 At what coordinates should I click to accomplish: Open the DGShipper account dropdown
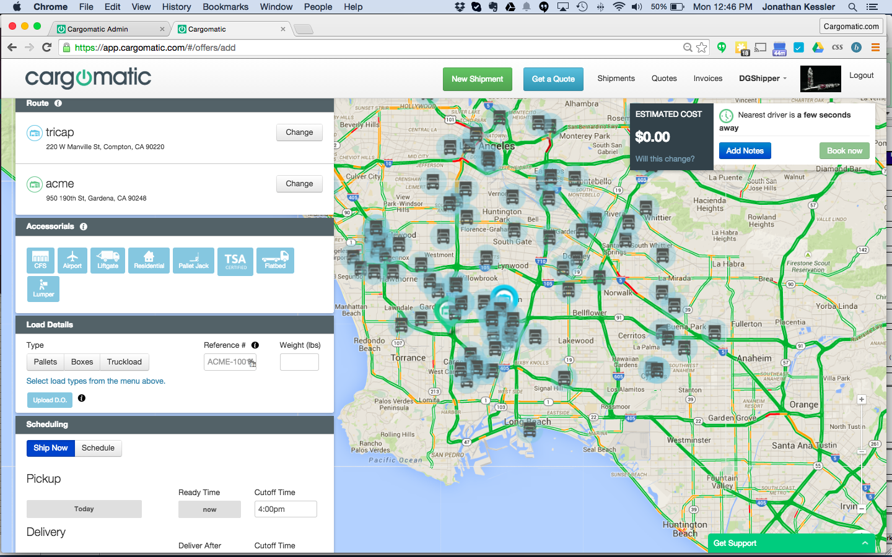point(763,79)
